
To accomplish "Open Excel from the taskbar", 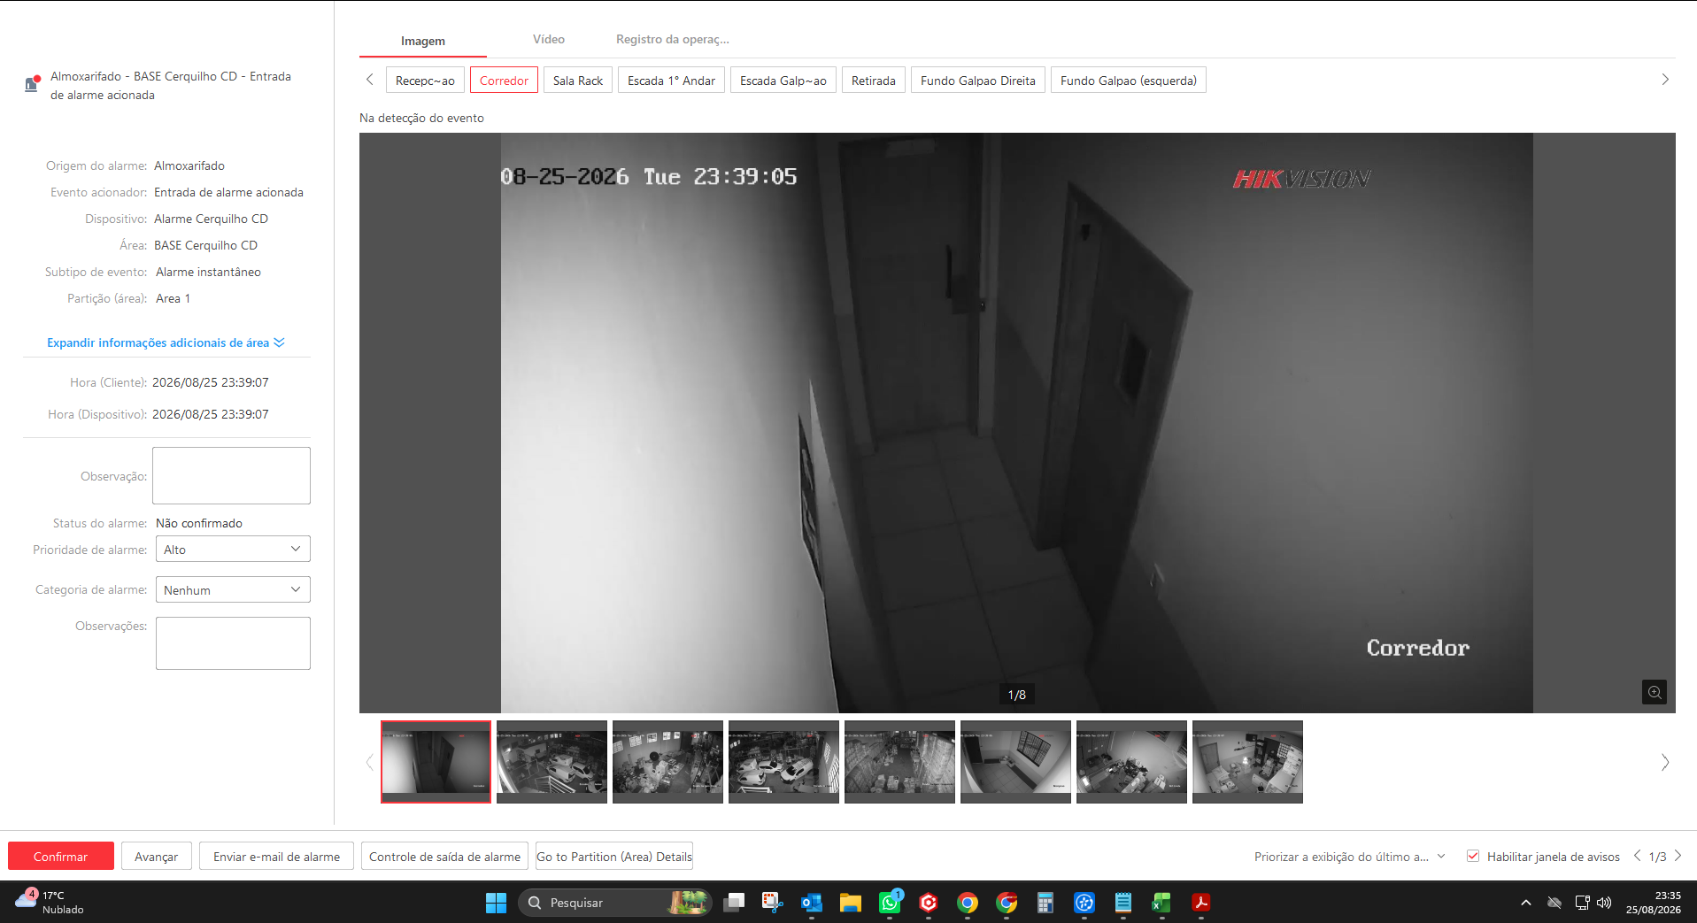I will coord(1162,903).
